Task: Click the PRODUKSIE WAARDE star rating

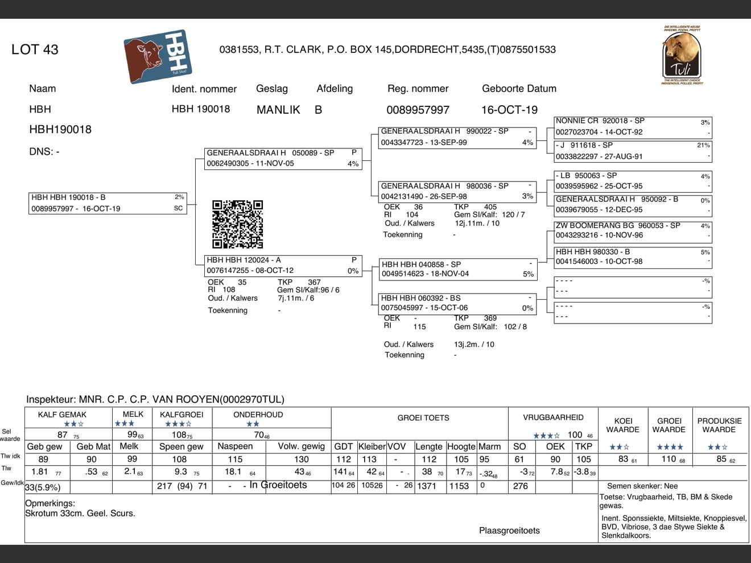Action: point(717,447)
